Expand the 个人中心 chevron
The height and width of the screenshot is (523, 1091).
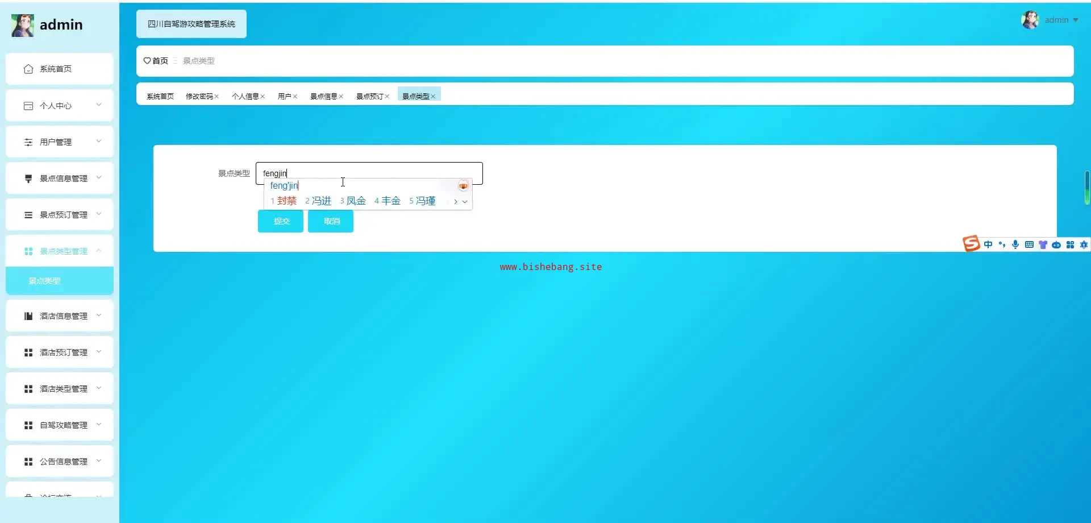99,105
